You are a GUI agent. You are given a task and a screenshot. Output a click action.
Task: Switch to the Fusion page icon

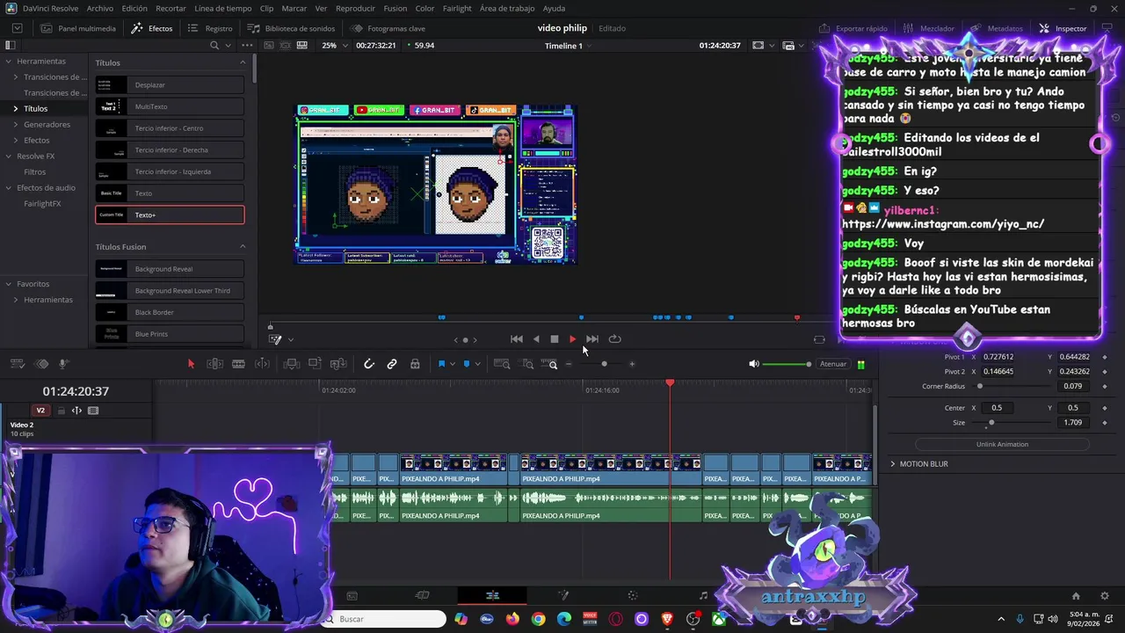563,595
